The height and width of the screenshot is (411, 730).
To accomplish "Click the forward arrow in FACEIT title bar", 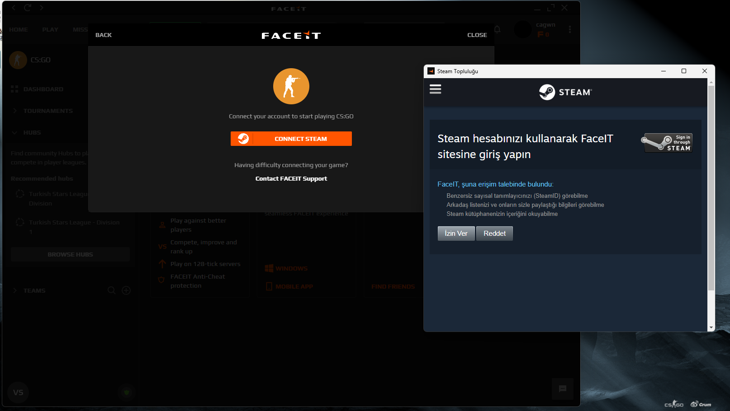I will coord(42,8).
